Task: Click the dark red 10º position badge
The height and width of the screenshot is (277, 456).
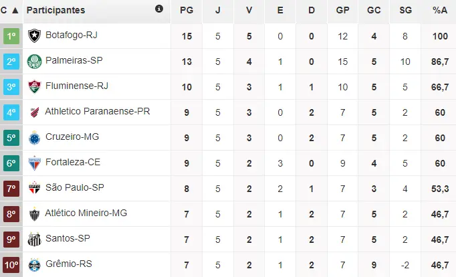Action: pyautogui.click(x=11, y=264)
